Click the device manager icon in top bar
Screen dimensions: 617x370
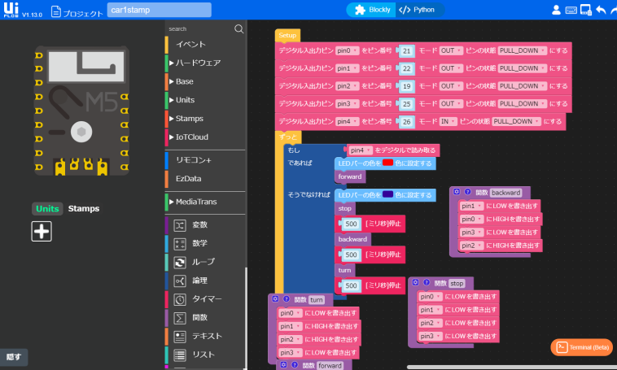pyautogui.click(x=585, y=11)
